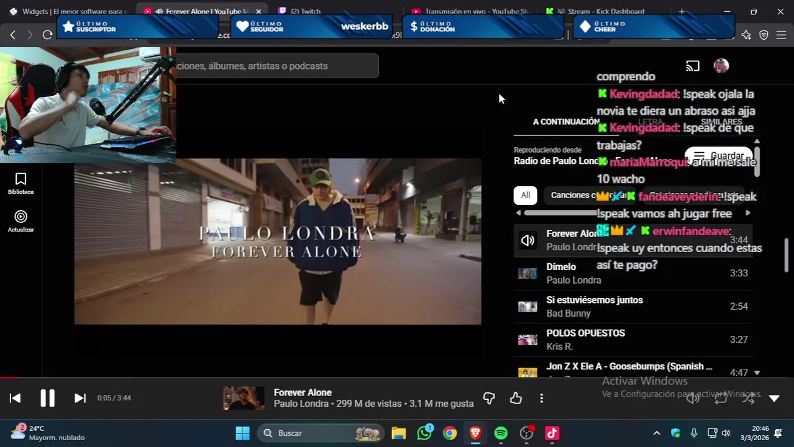Open the Actualizar sidebar item

point(21,222)
